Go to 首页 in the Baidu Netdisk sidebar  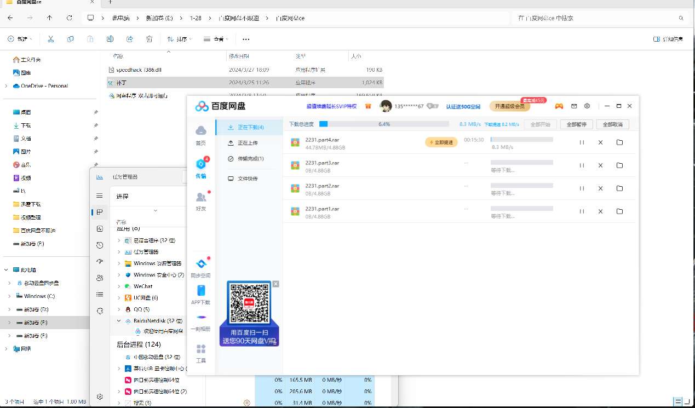[201, 135]
